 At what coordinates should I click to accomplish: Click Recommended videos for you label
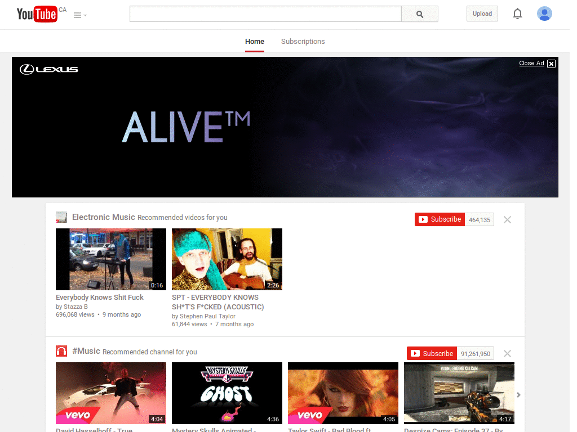click(x=183, y=218)
